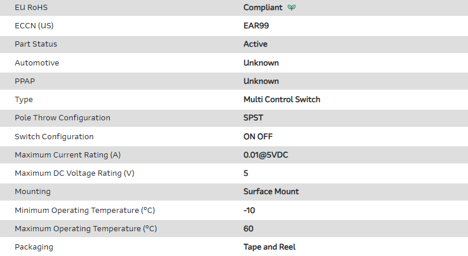This screenshot has width=468, height=256.
Task: Click the PPAP row label
Action: [25, 81]
